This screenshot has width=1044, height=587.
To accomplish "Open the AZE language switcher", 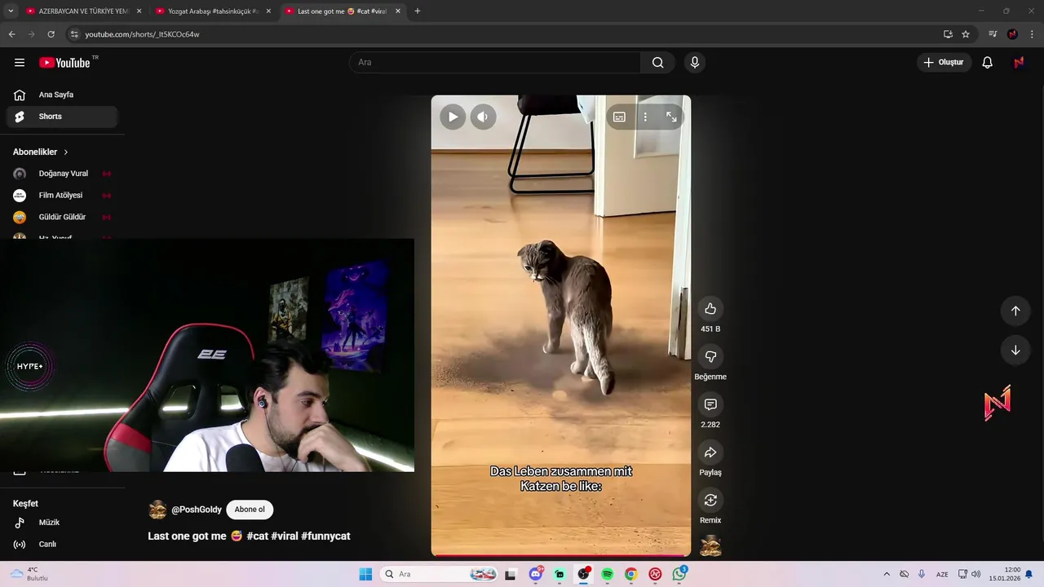I will [x=942, y=574].
